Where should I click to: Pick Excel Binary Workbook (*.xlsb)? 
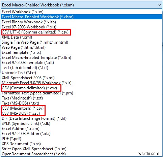tap(81, 22)
